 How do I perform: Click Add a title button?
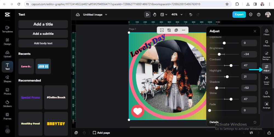[x=43, y=24]
